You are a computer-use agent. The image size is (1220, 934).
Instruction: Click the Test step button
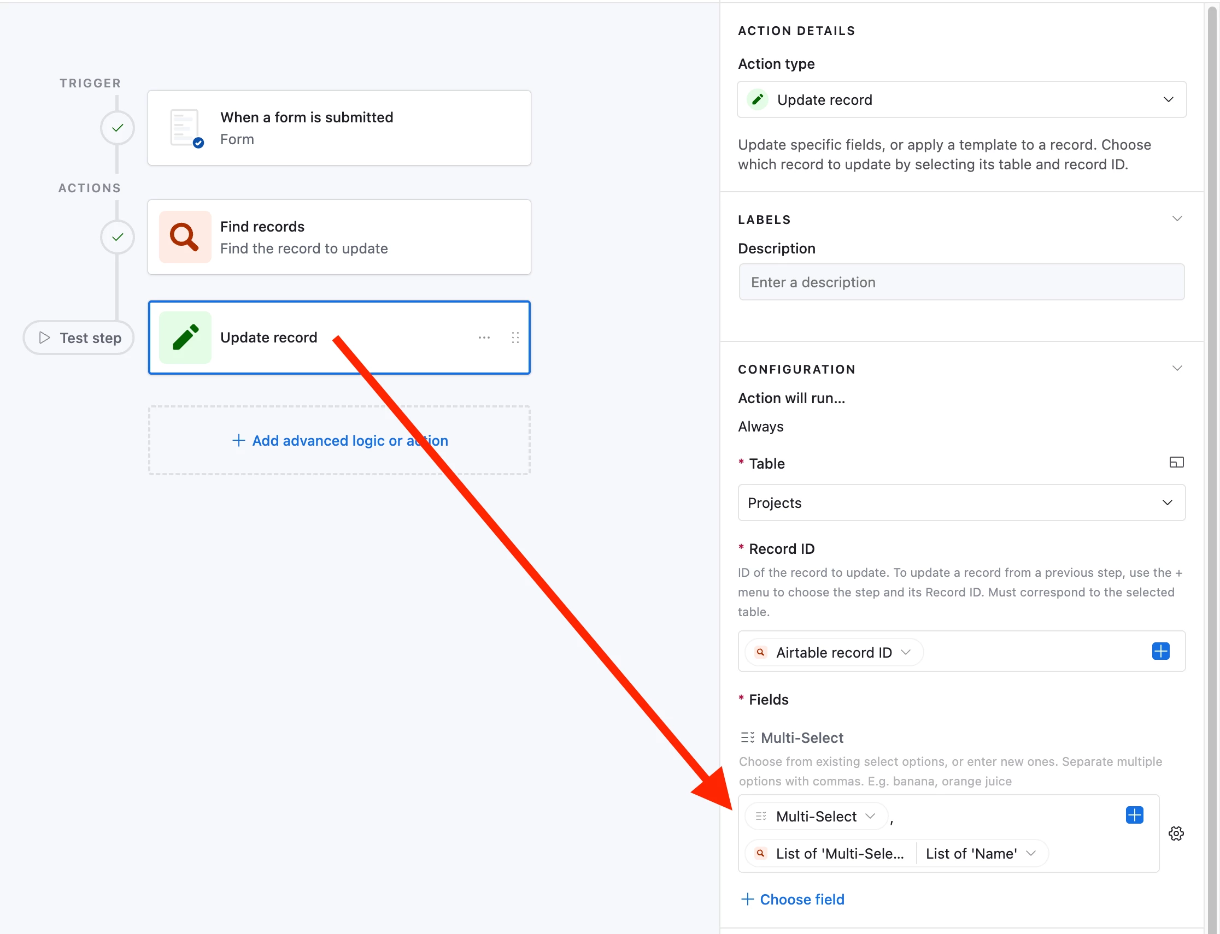click(x=79, y=338)
